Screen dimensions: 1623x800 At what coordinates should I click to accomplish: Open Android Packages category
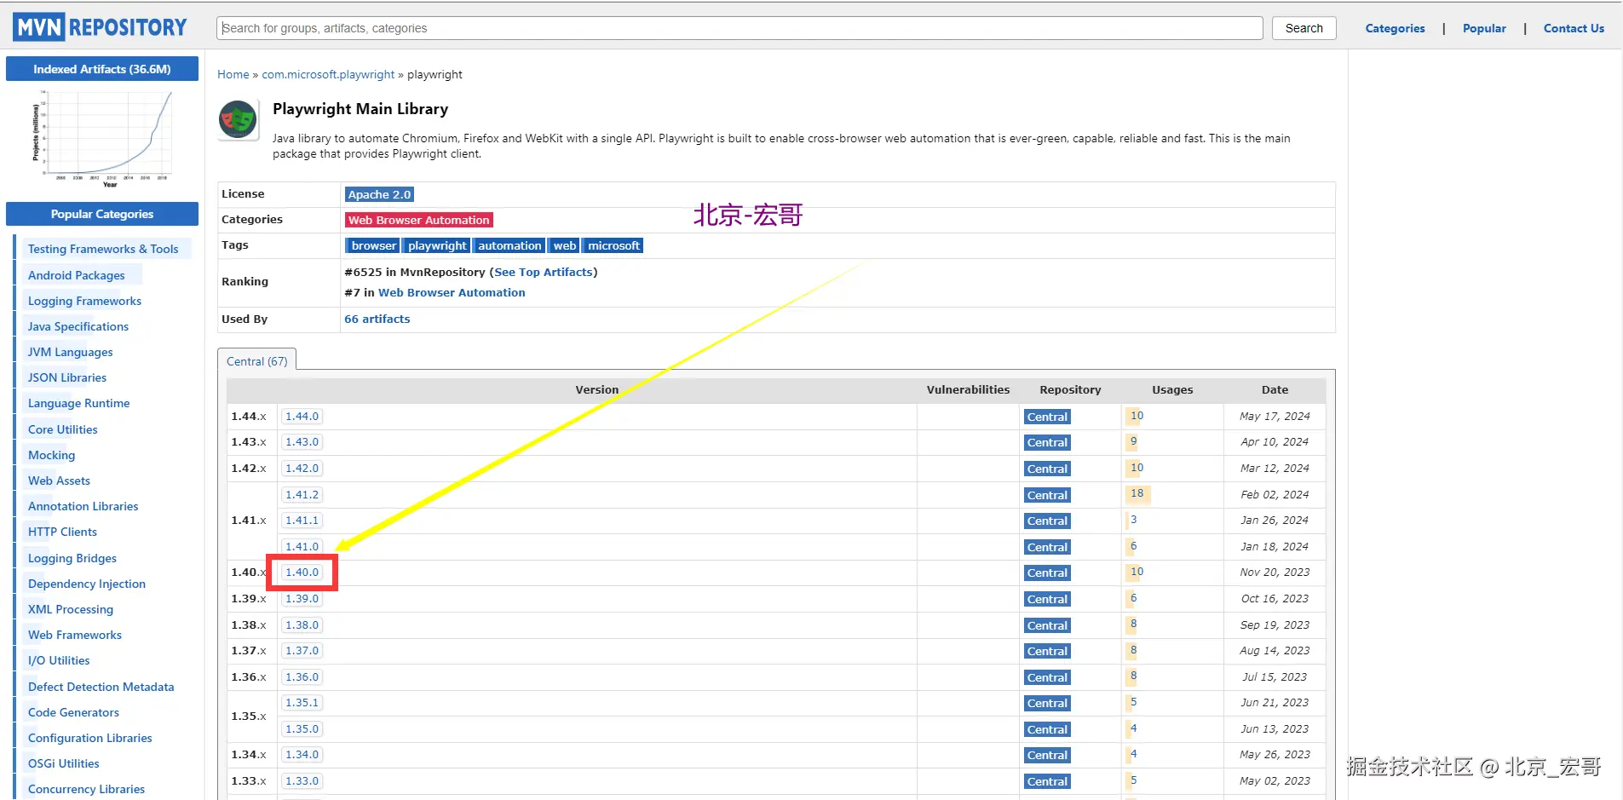(76, 275)
